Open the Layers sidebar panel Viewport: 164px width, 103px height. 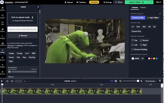pyautogui.click(x=2, y=17)
